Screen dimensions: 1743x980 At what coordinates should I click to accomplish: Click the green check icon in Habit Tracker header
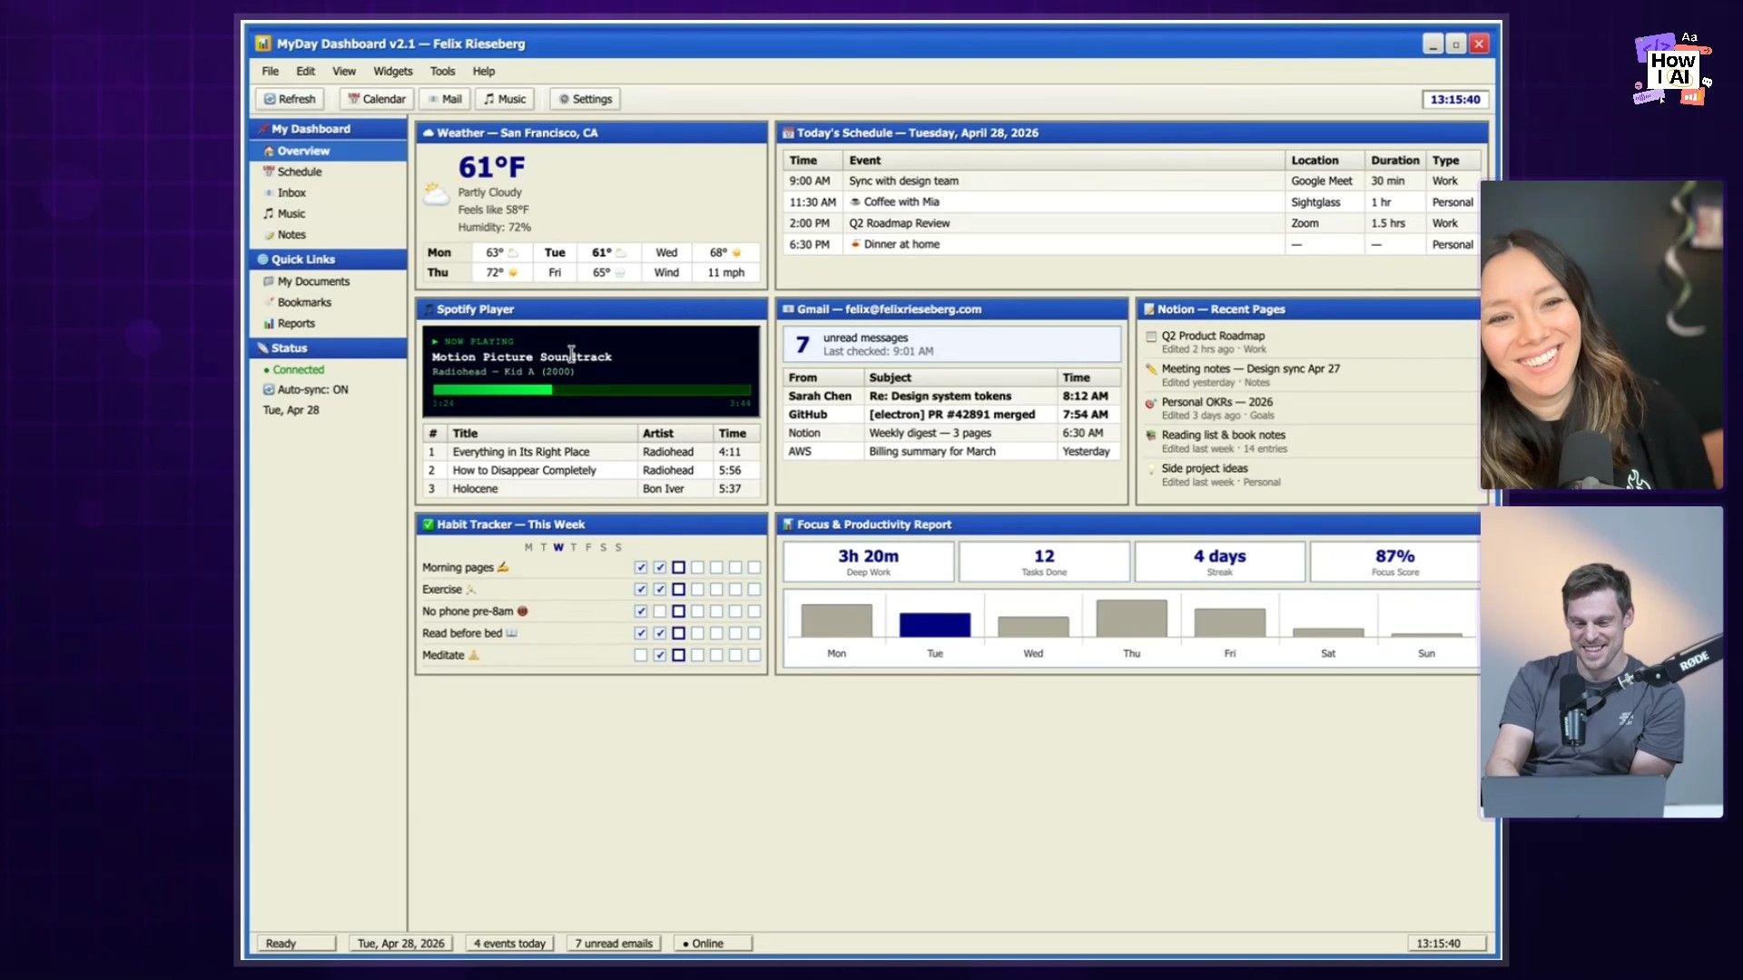coord(428,524)
